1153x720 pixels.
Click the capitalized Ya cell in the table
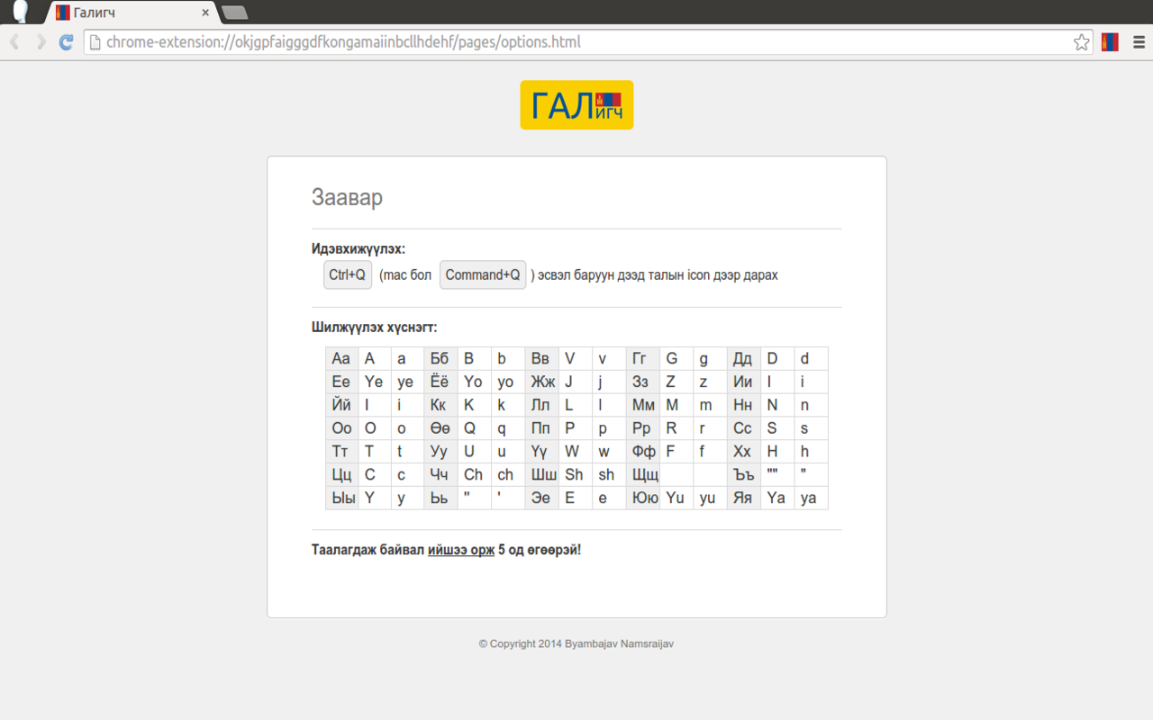pos(777,498)
